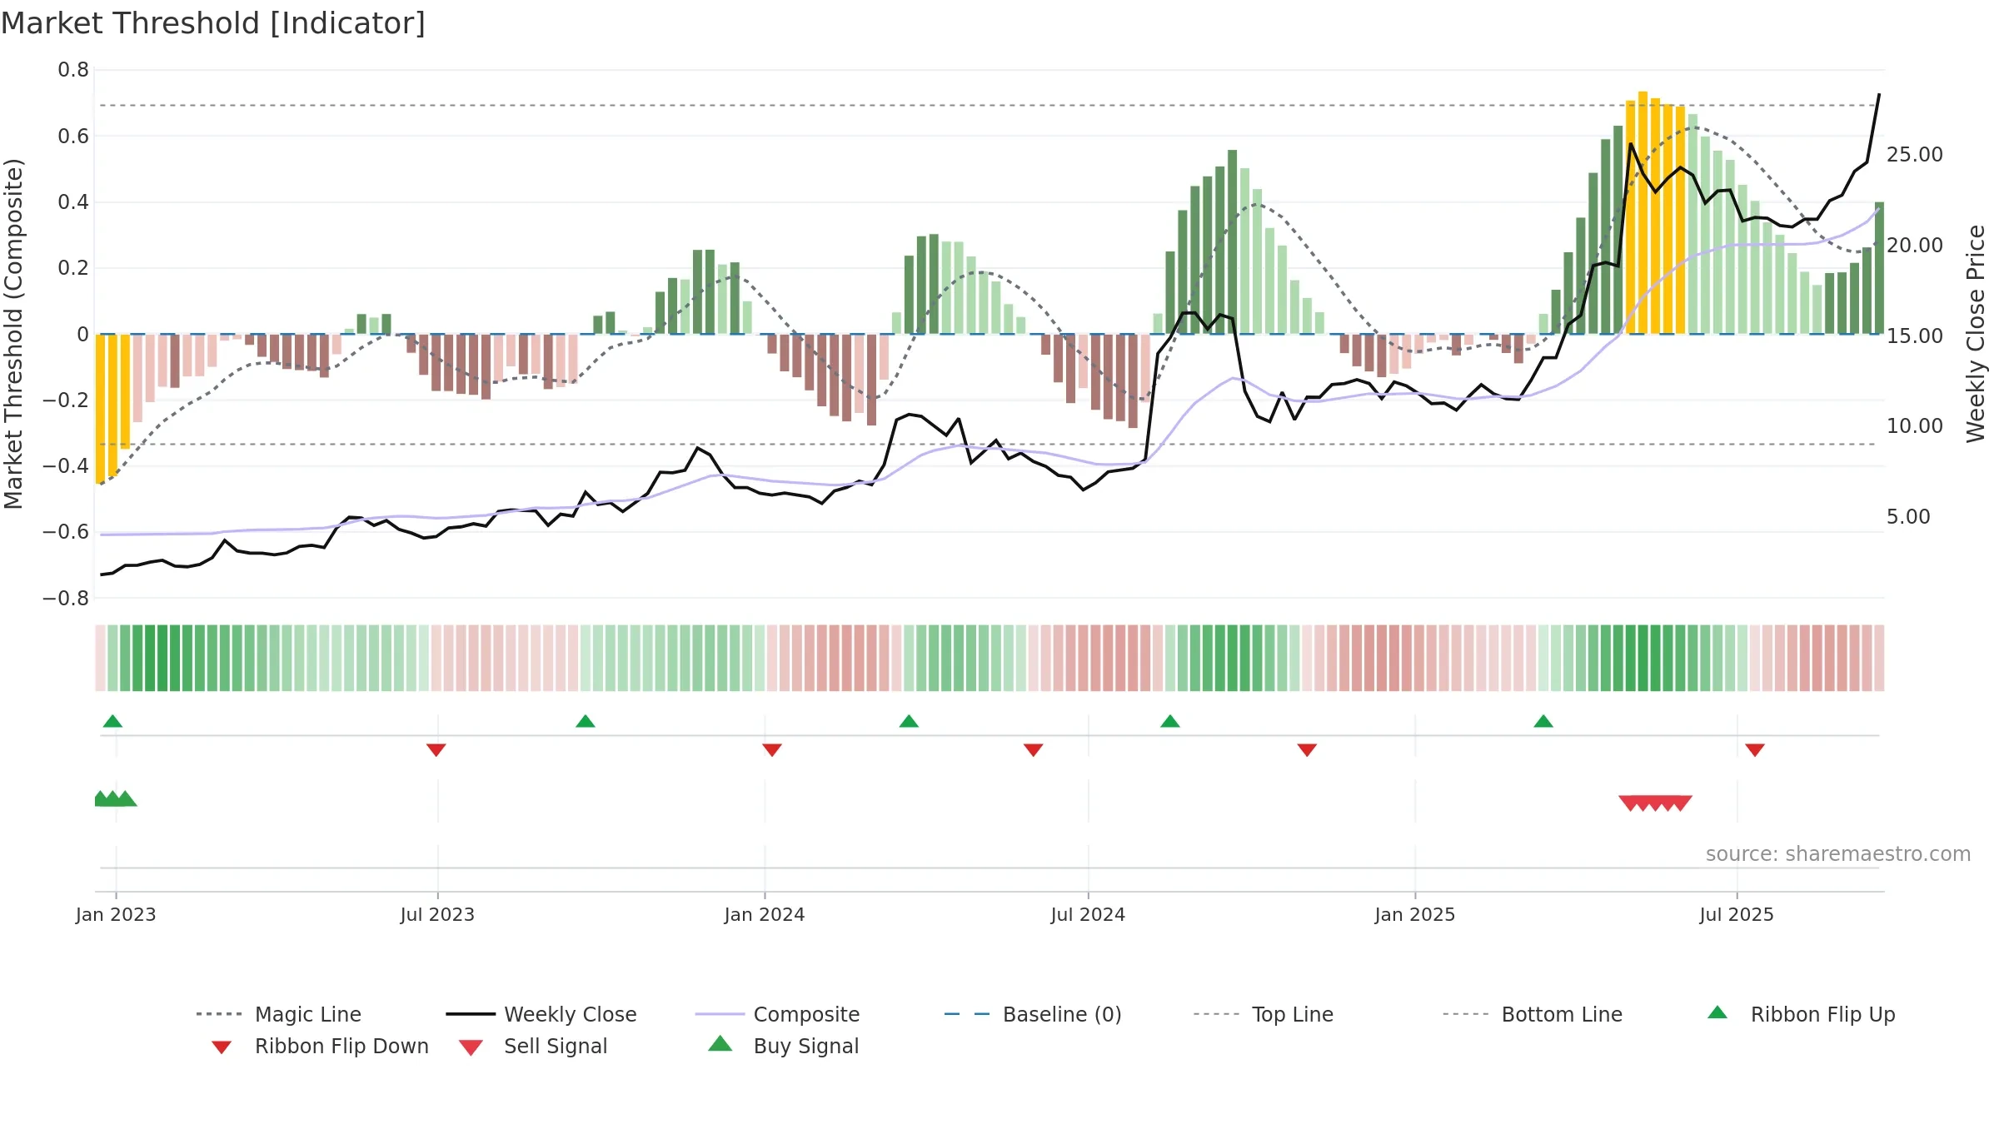Image resolution: width=1999 pixels, height=1124 pixels.
Task: Click the 0.2 left axis label
Action: point(73,268)
